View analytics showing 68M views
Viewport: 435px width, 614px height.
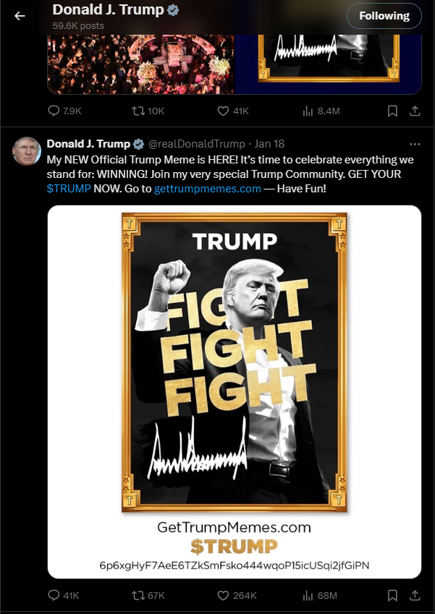[x=320, y=595]
